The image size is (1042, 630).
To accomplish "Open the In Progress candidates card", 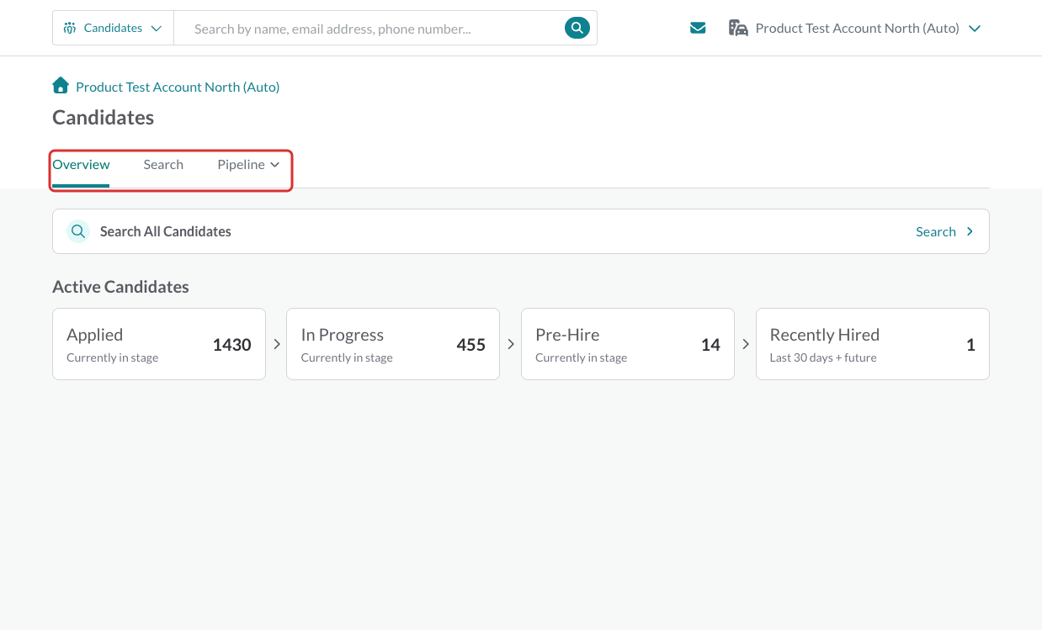I will click(x=393, y=344).
